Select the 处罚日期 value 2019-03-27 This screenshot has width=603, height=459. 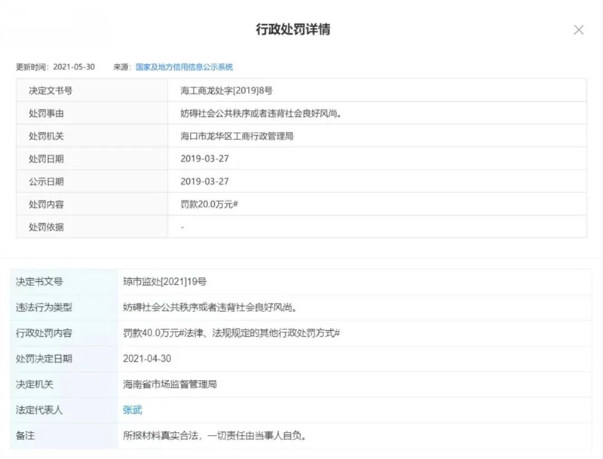(x=204, y=159)
